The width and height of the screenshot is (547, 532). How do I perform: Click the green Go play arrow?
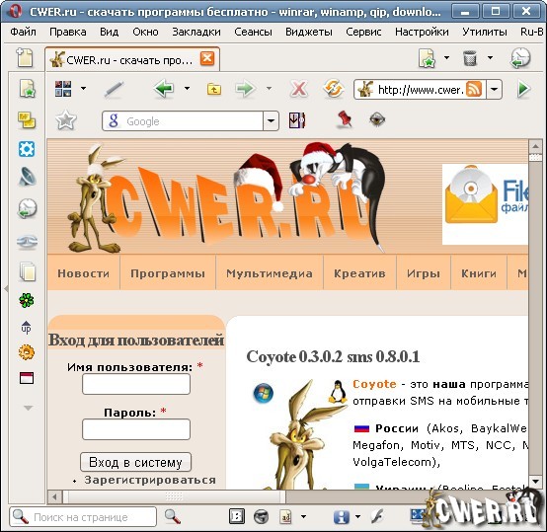pos(523,89)
